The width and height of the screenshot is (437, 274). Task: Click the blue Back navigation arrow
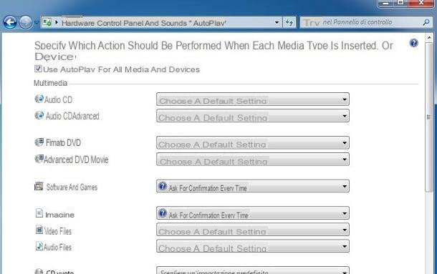(10, 22)
